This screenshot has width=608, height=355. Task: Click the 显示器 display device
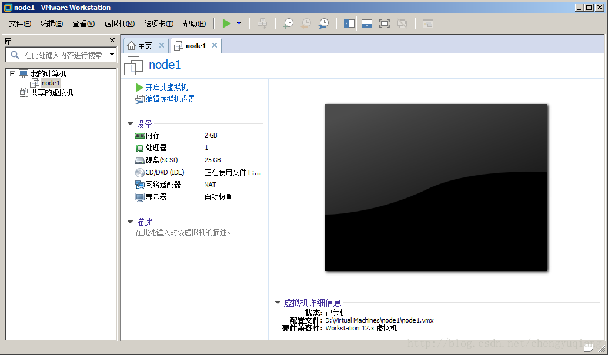click(x=156, y=197)
